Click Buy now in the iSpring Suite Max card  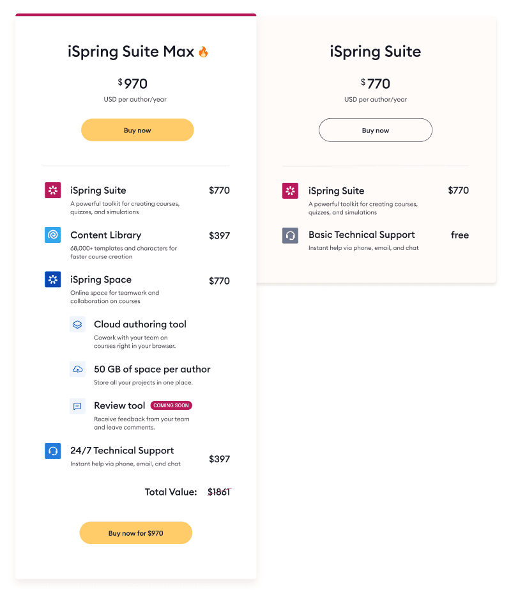click(x=137, y=130)
